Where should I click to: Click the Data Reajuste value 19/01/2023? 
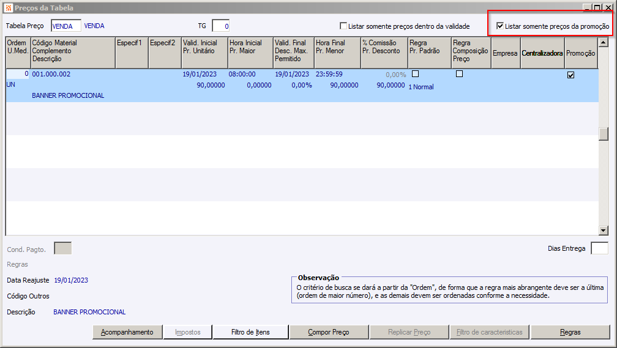[71, 280]
